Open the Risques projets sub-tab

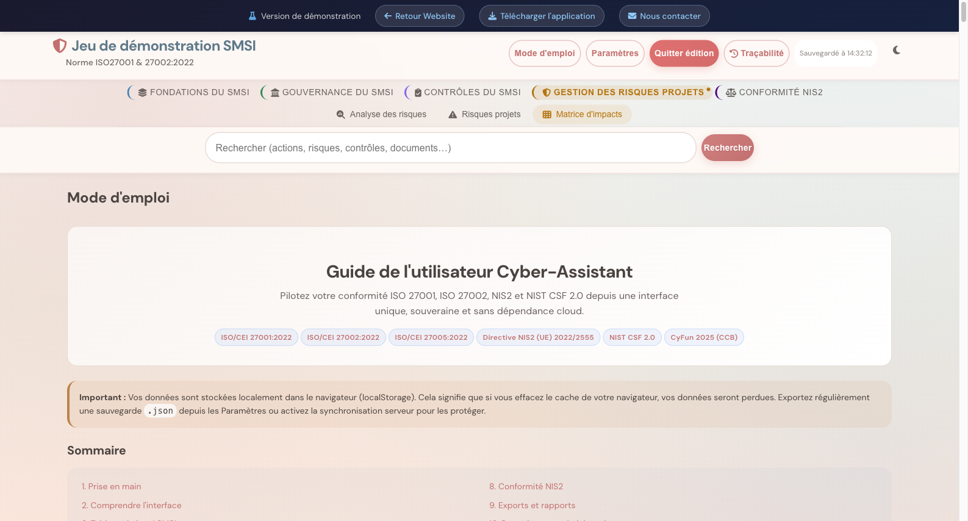[485, 114]
